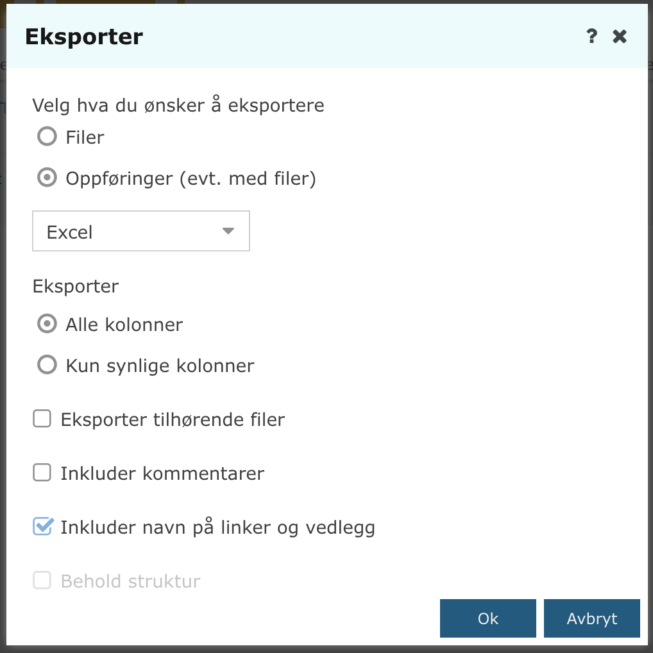Click the 'Eksporter tilhørende filer' label text
Screen dimensions: 653x653
(173, 420)
